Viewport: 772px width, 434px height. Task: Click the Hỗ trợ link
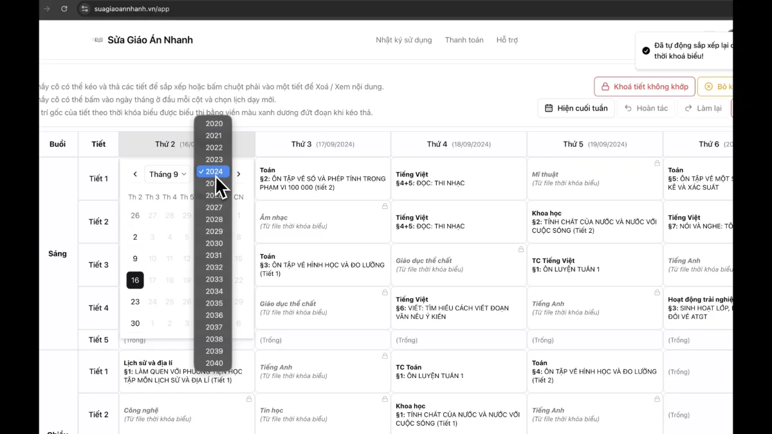click(x=507, y=39)
